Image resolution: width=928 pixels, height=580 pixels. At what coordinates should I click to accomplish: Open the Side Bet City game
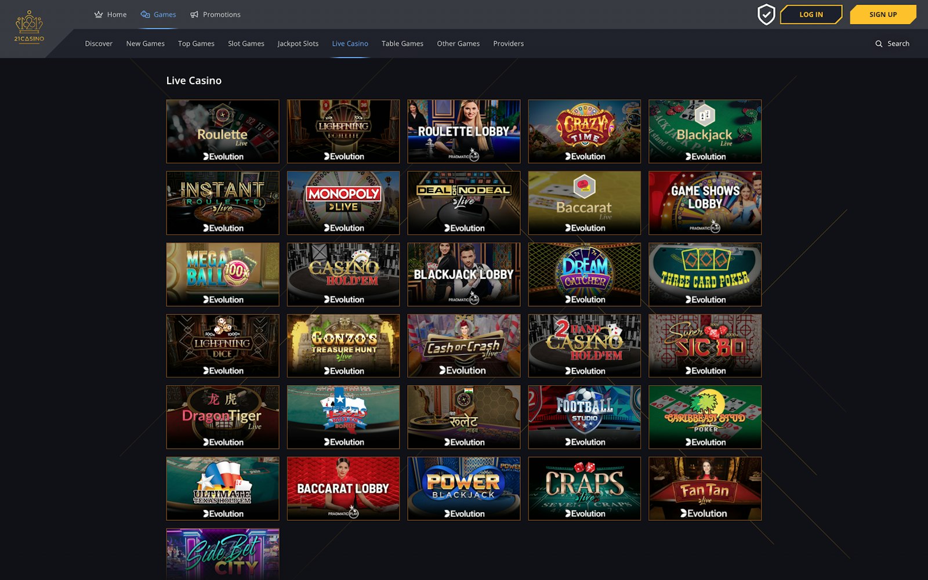point(222,554)
